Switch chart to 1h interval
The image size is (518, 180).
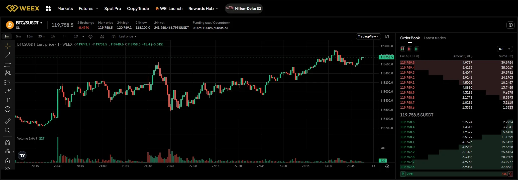click(x=53, y=36)
